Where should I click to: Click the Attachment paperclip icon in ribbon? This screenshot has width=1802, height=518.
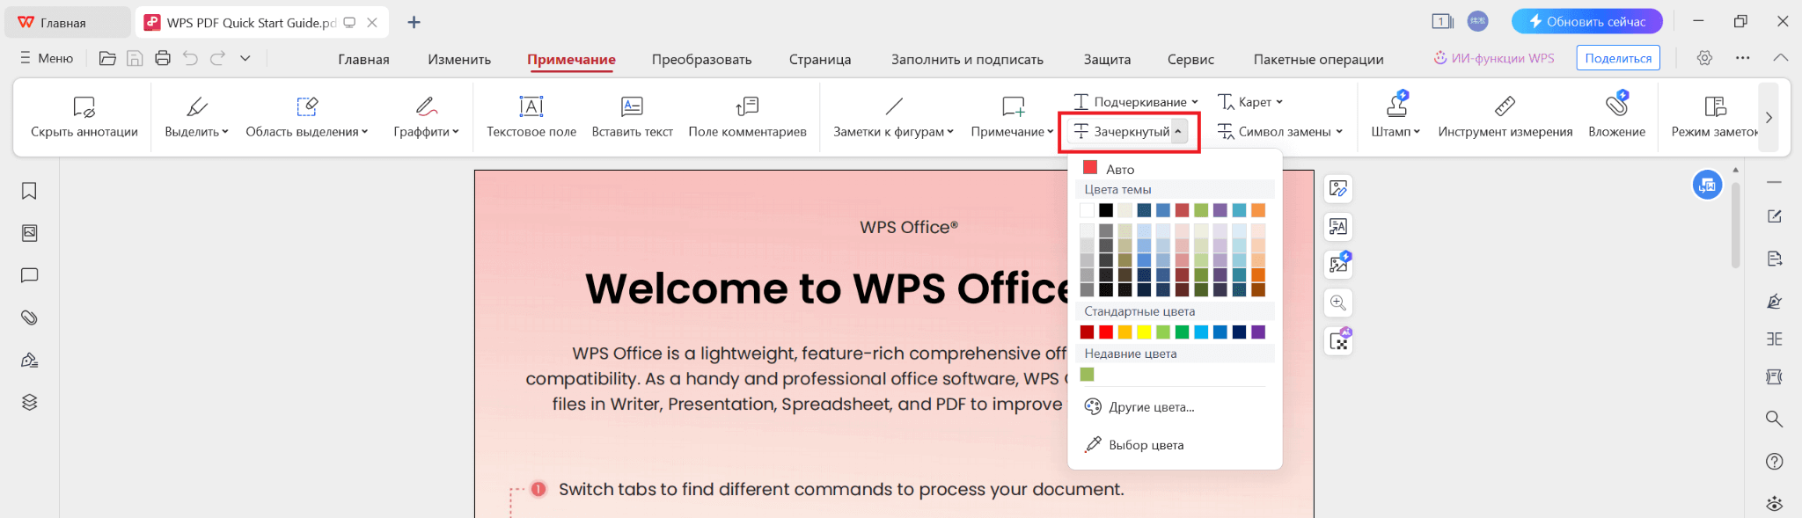tap(1616, 106)
